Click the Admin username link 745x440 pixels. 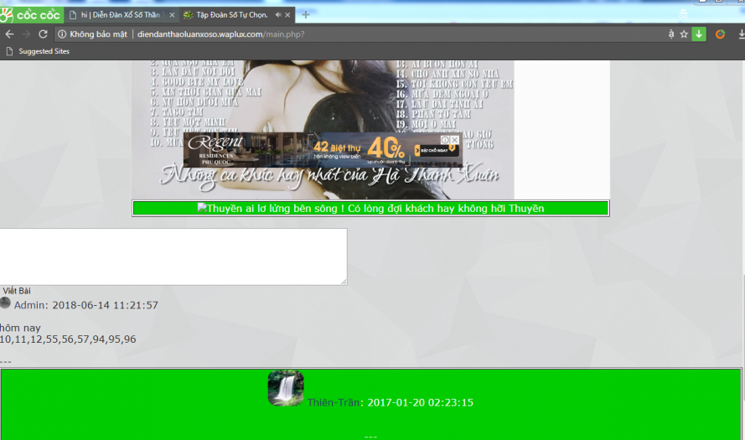tap(30, 305)
